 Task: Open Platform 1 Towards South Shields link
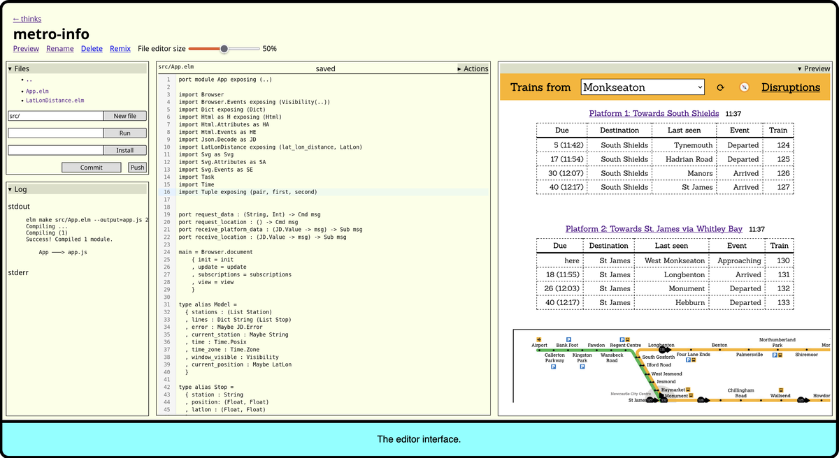point(654,113)
